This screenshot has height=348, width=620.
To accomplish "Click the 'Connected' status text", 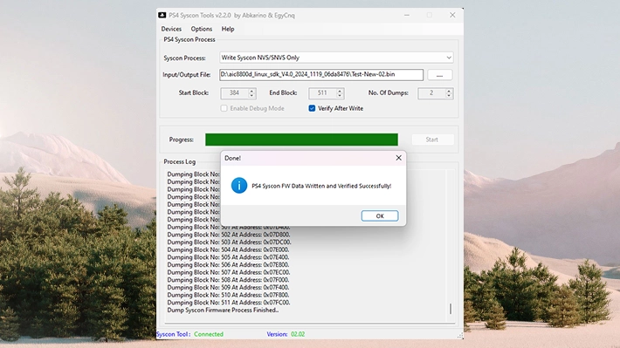I will pos(209,334).
